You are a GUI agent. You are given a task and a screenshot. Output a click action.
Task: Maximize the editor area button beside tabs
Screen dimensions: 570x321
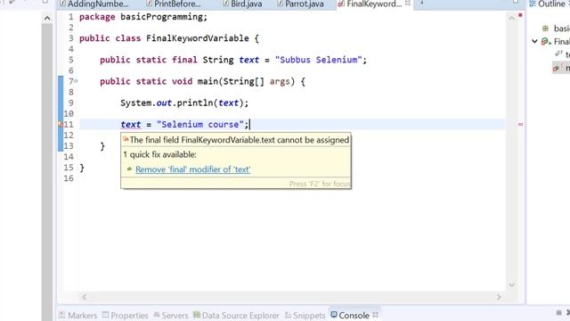coord(516,2)
